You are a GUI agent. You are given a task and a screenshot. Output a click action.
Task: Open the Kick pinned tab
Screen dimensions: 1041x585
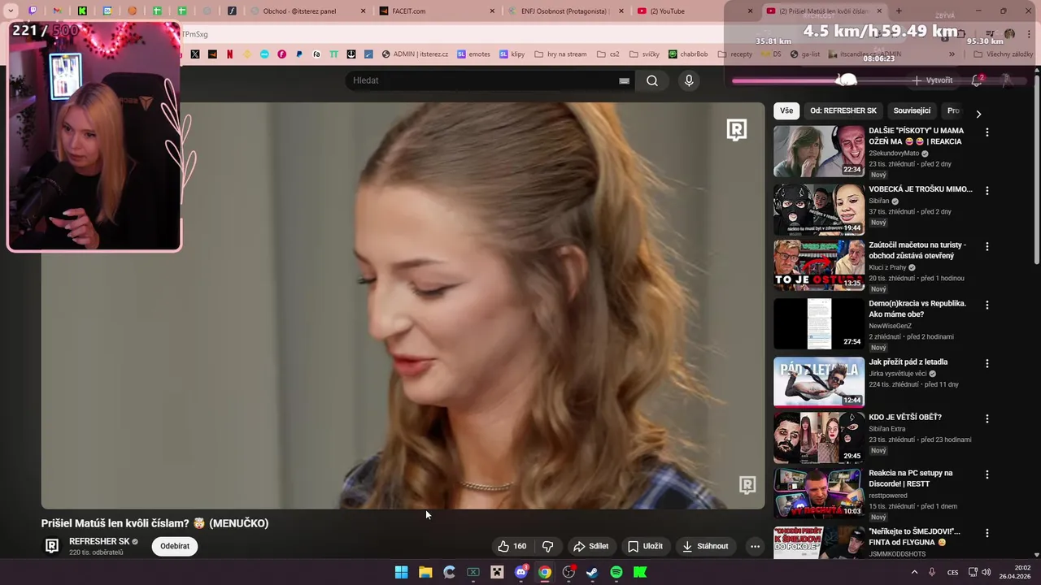point(82,11)
